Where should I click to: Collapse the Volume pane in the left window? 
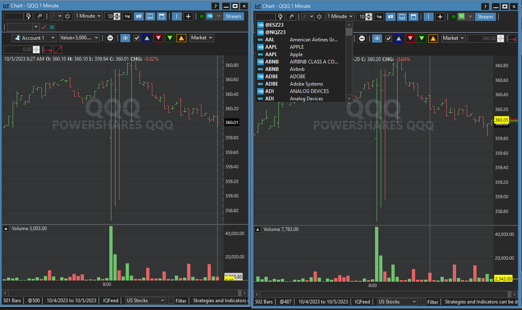[x=6, y=228]
